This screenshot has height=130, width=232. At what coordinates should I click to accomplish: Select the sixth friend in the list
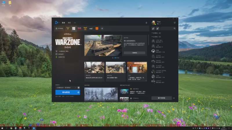164,66
